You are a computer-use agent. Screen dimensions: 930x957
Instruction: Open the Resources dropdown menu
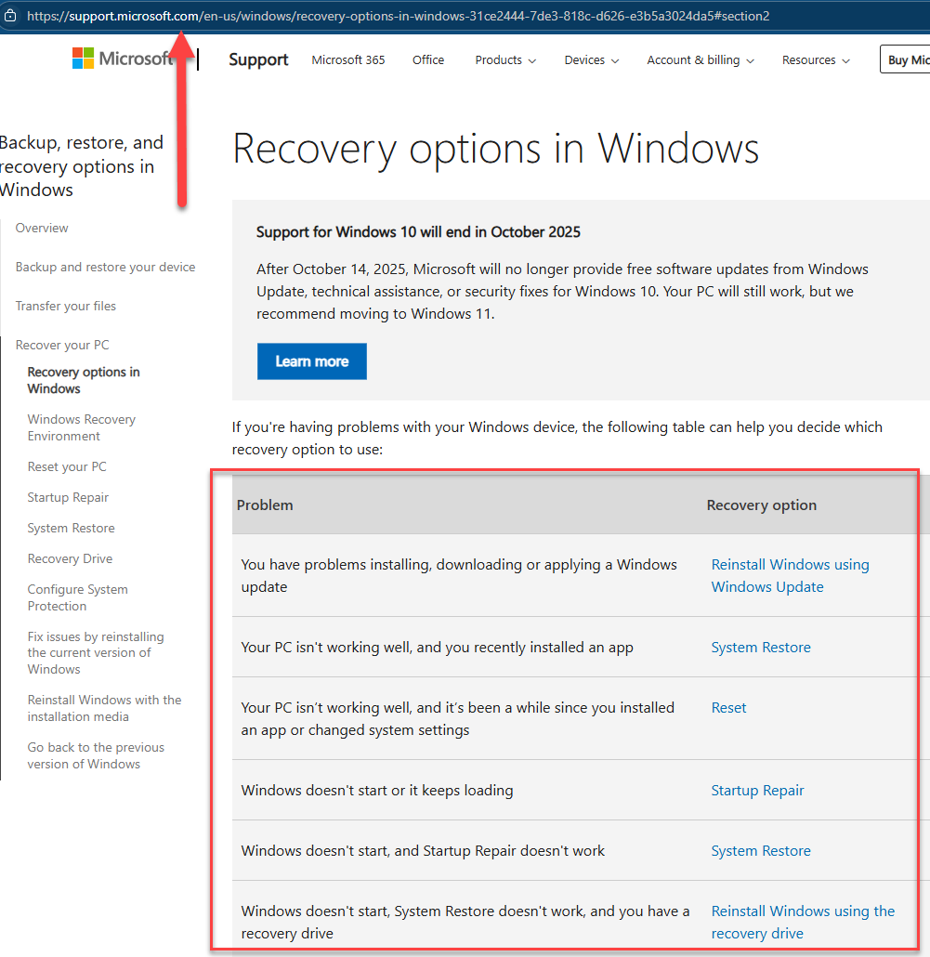point(816,60)
